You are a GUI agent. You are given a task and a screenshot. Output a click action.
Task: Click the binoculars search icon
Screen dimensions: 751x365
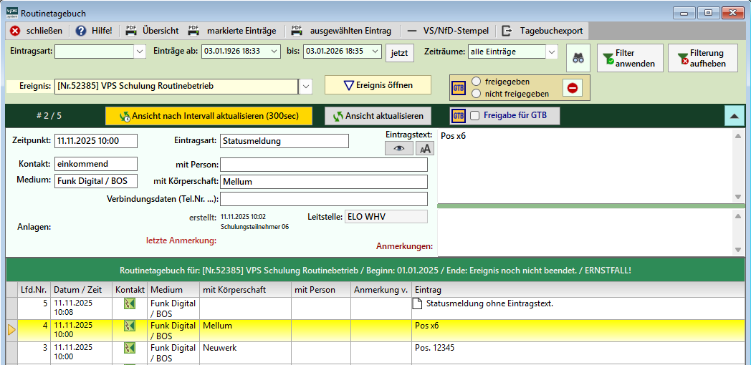578,58
